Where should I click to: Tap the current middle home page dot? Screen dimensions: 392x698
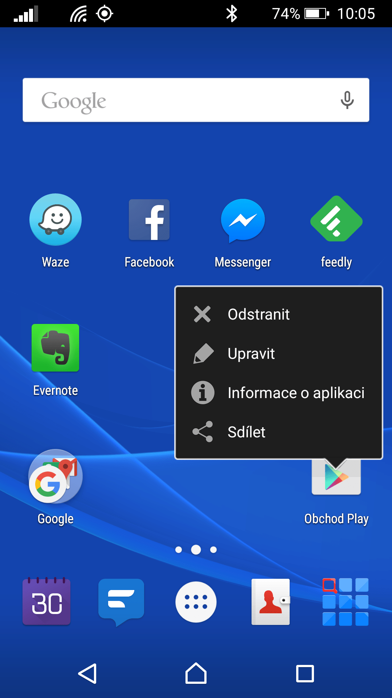(196, 550)
